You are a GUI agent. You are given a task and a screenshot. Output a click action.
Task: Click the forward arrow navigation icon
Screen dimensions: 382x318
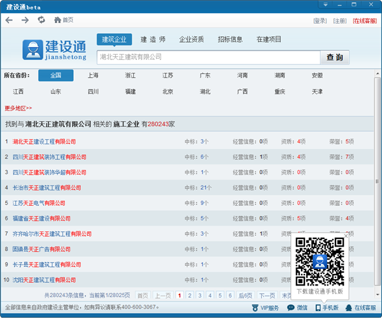point(25,20)
